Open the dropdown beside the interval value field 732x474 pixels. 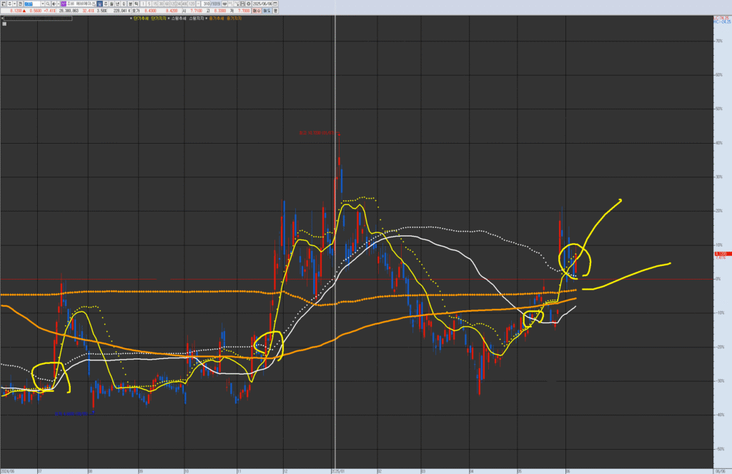199,4
